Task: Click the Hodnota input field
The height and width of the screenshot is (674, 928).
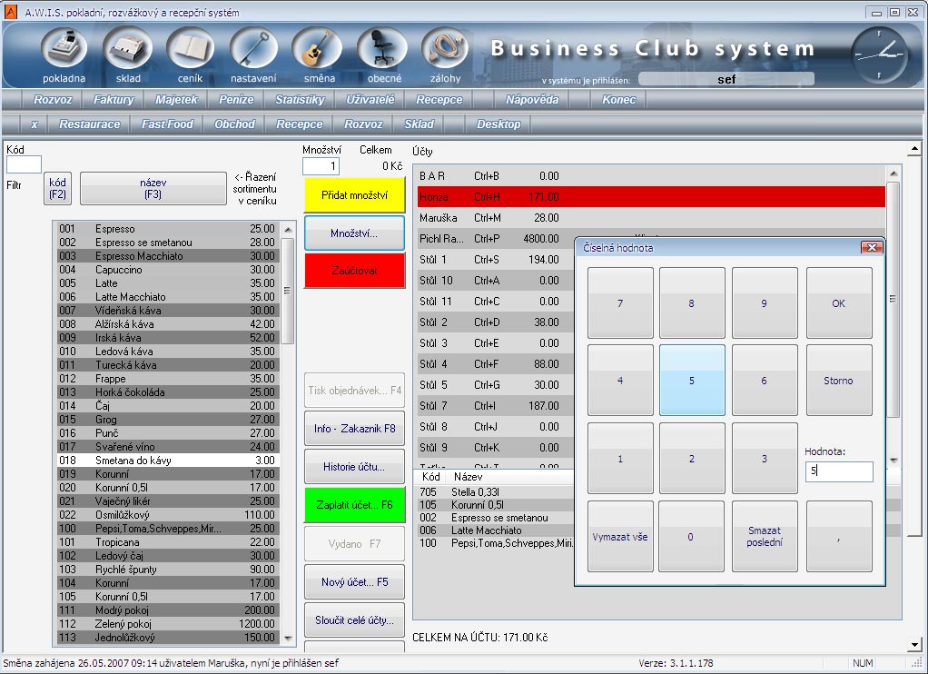Action: [838, 471]
